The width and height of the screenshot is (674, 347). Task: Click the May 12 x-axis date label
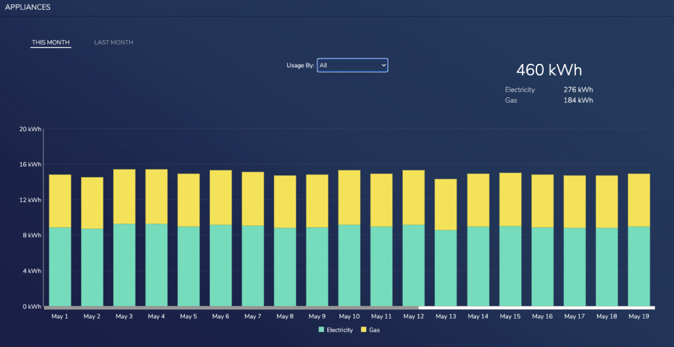point(413,317)
